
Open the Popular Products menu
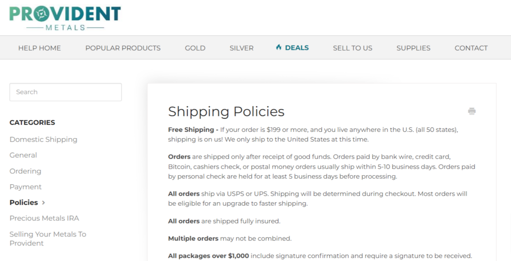(x=123, y=48)
